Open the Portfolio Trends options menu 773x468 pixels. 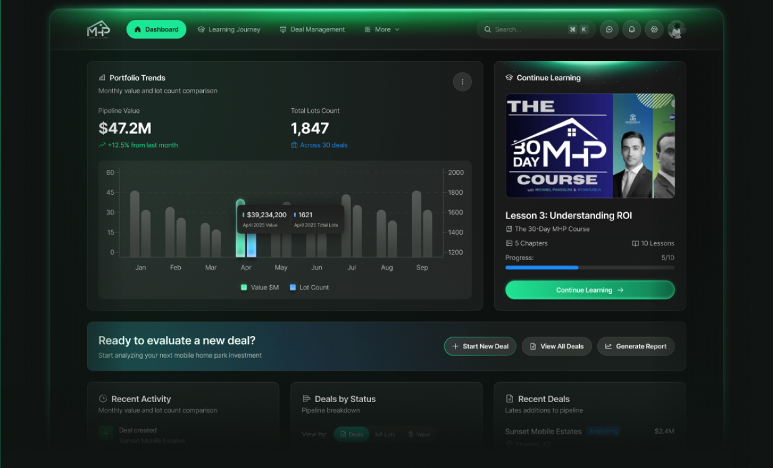pos(462,82)
